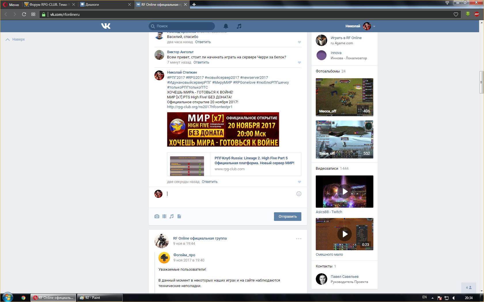Open Opera Speed Dial grid icon

click(33, 14)
